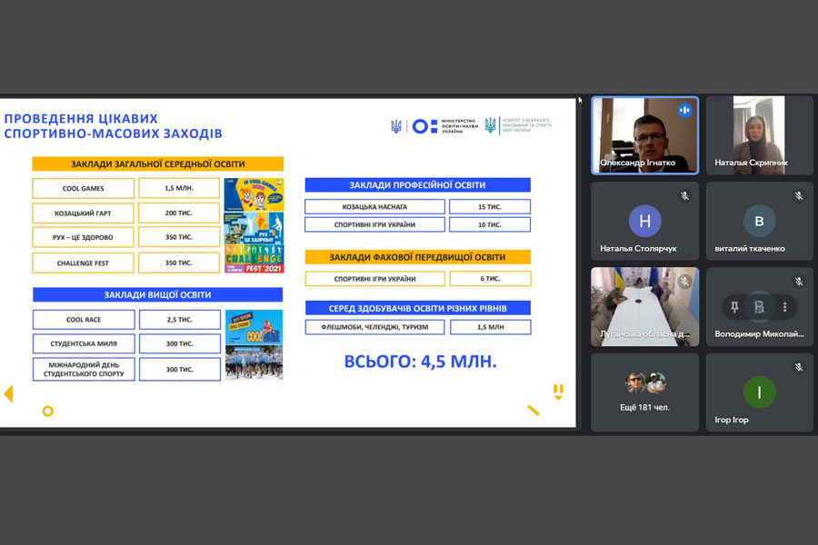
Task: Click the 'COOL GAMES' cell
Action: (x=83, y=188)
